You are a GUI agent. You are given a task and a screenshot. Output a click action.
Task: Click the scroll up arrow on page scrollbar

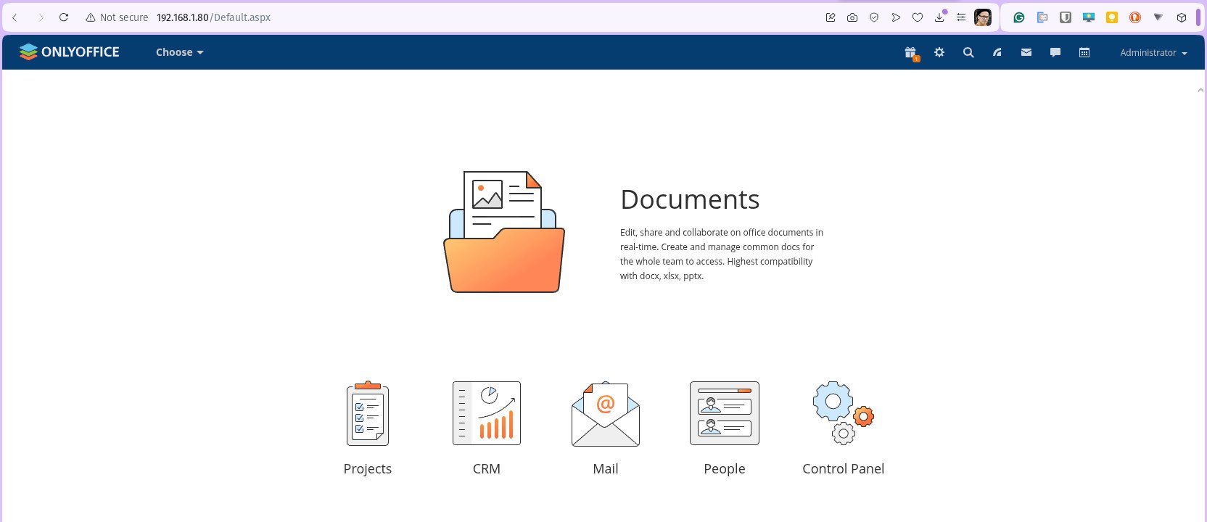pyautogui.click(x=1200, y=90)
